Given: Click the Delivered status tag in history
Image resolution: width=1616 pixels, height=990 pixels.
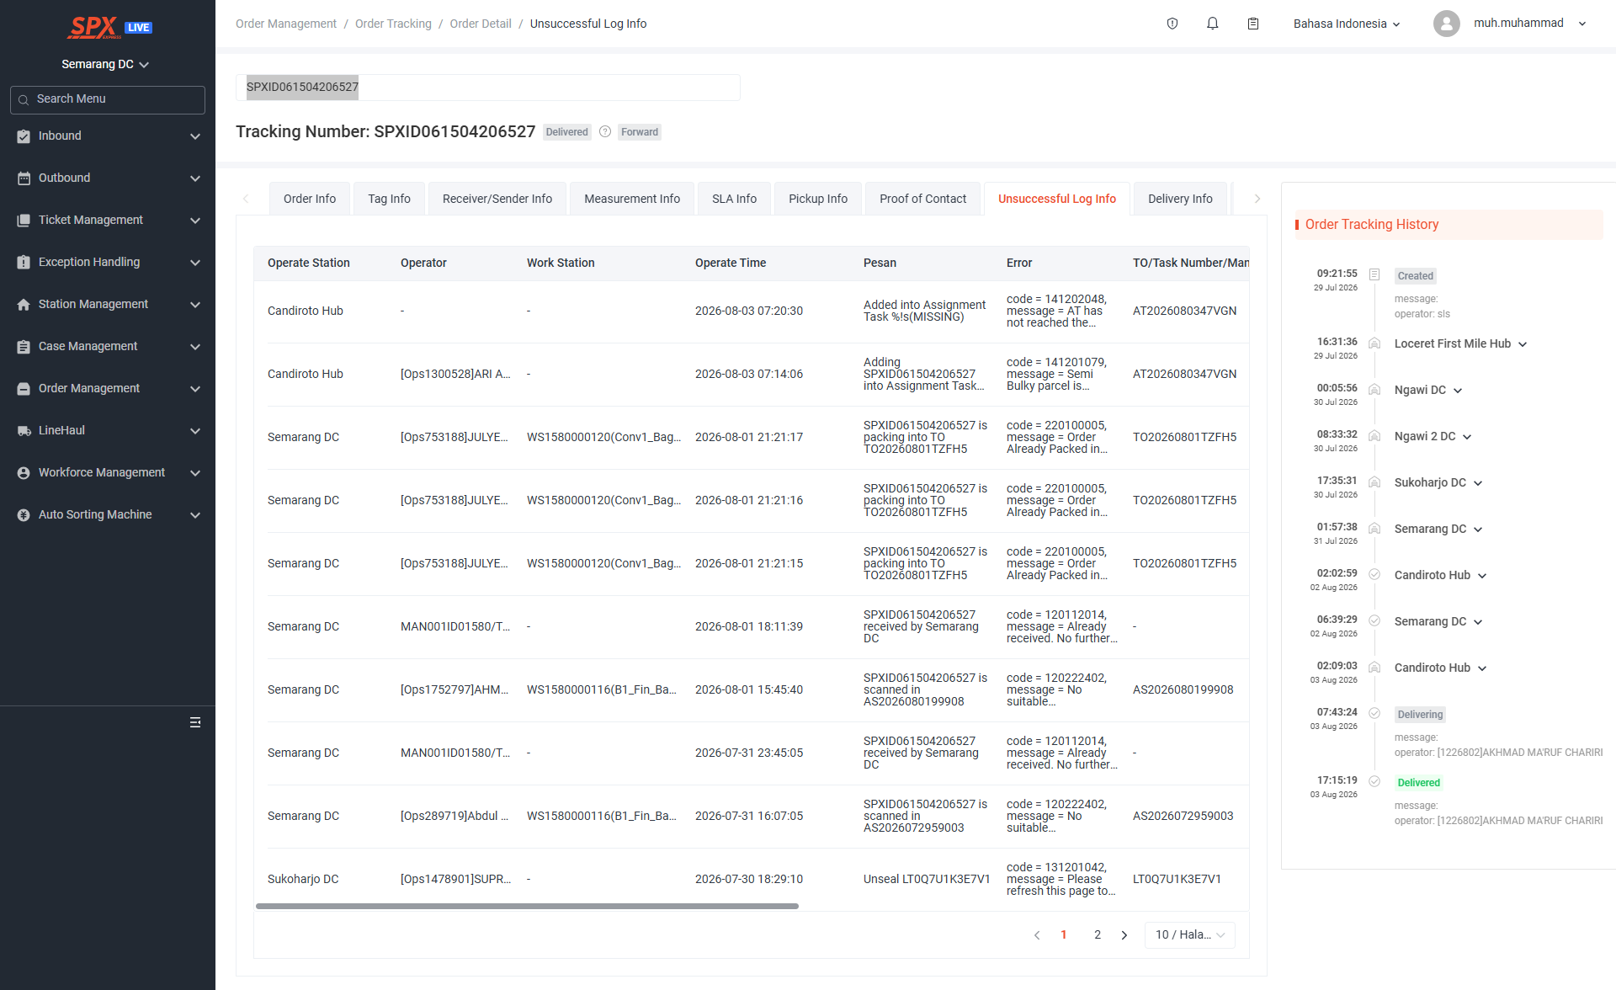Looking at the screenshot, I should pyautogui.click(x=1419, y=783).
